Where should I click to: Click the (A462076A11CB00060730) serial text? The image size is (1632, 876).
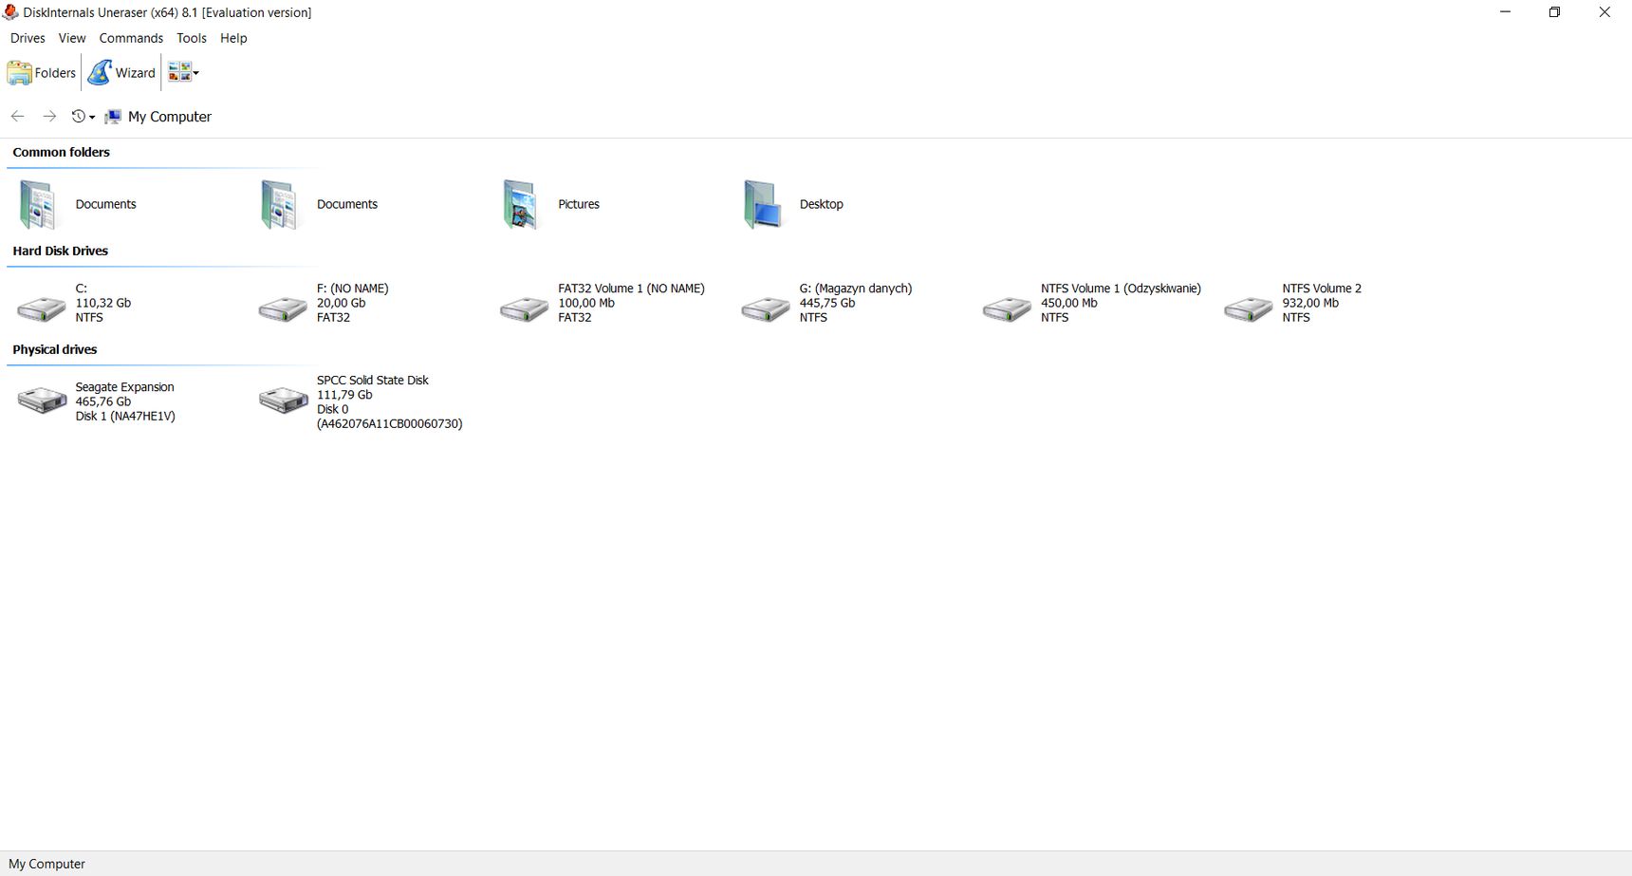pyautogui.click(x=390, y=424)
